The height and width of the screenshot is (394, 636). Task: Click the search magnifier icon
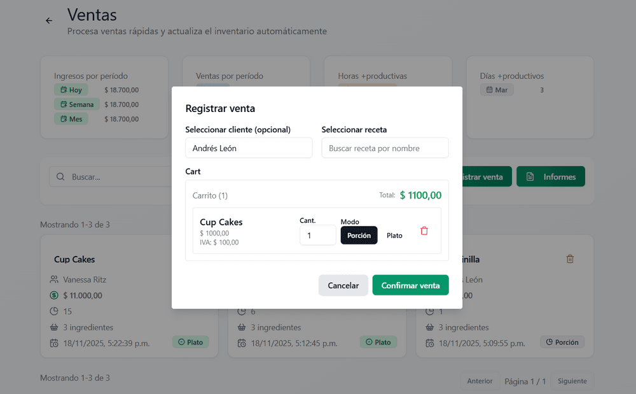(60, 177)
